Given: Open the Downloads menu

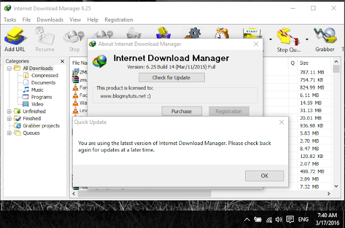Looking at the screenshot, I should click(50, 20).
